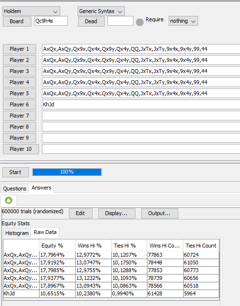This screenshot has height=306, width=240.
Task: Click wins count cell 61428
Action: (165, 293)
